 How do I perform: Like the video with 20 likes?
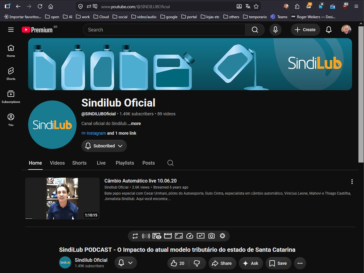[178, 263]
